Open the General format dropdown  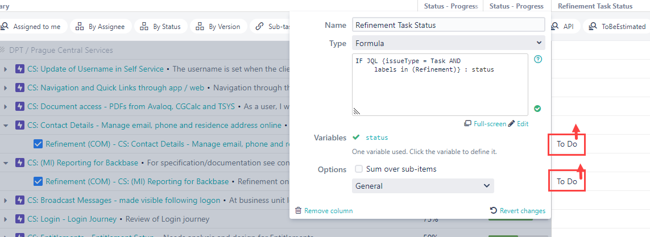tap(423, 186)
